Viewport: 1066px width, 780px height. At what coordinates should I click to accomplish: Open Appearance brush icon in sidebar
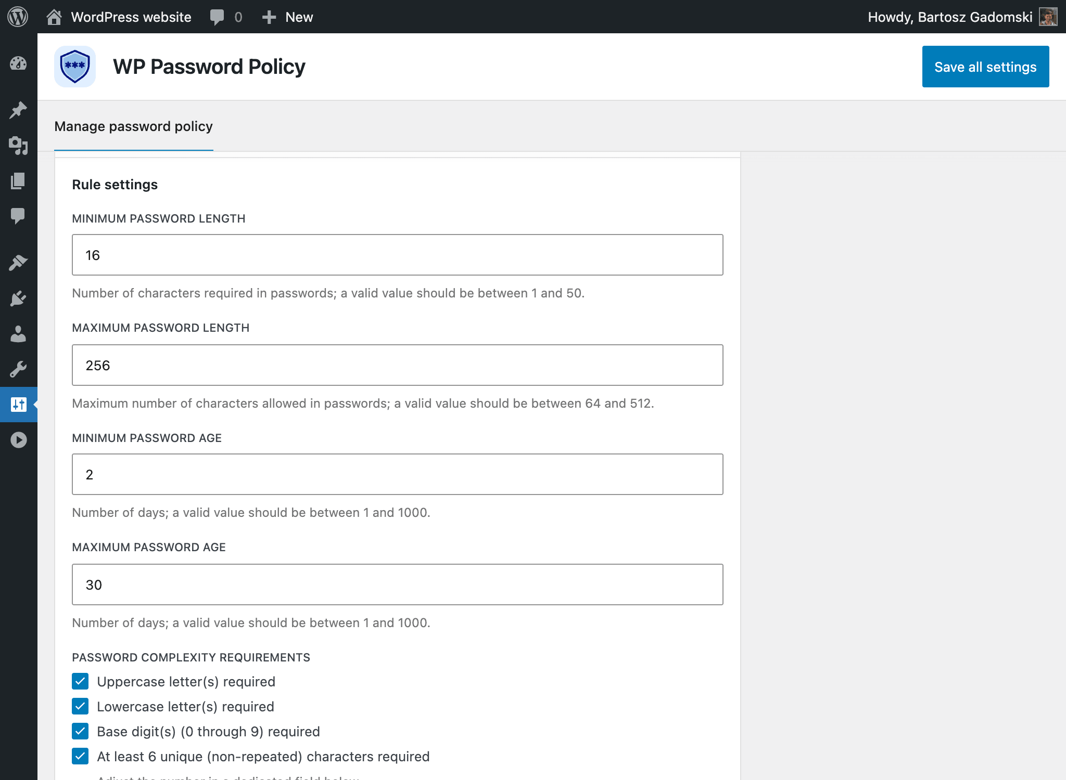[x=18, y=263]
